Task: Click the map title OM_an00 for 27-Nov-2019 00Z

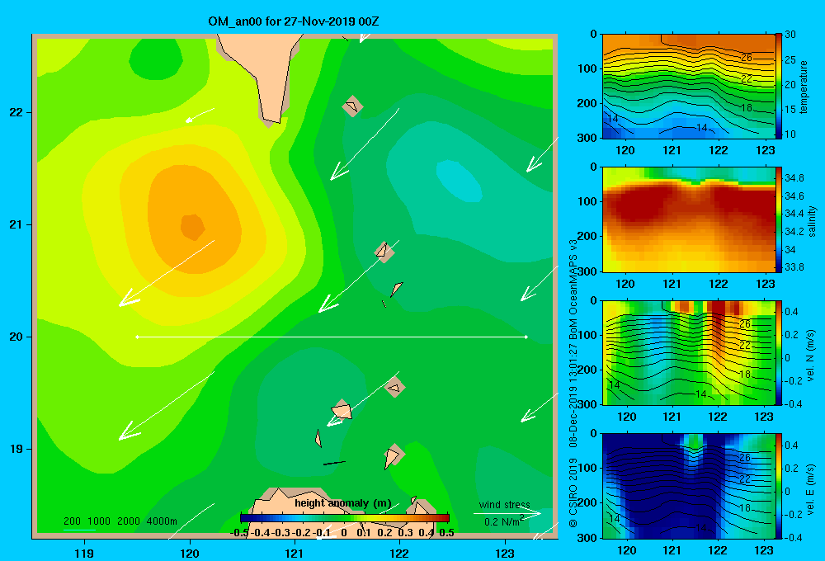Action: coord(294,21)
